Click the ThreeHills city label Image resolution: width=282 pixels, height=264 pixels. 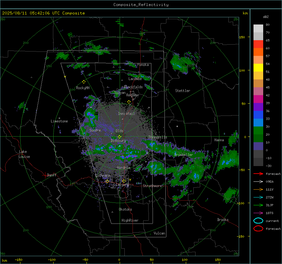click(x=158, y=137)
